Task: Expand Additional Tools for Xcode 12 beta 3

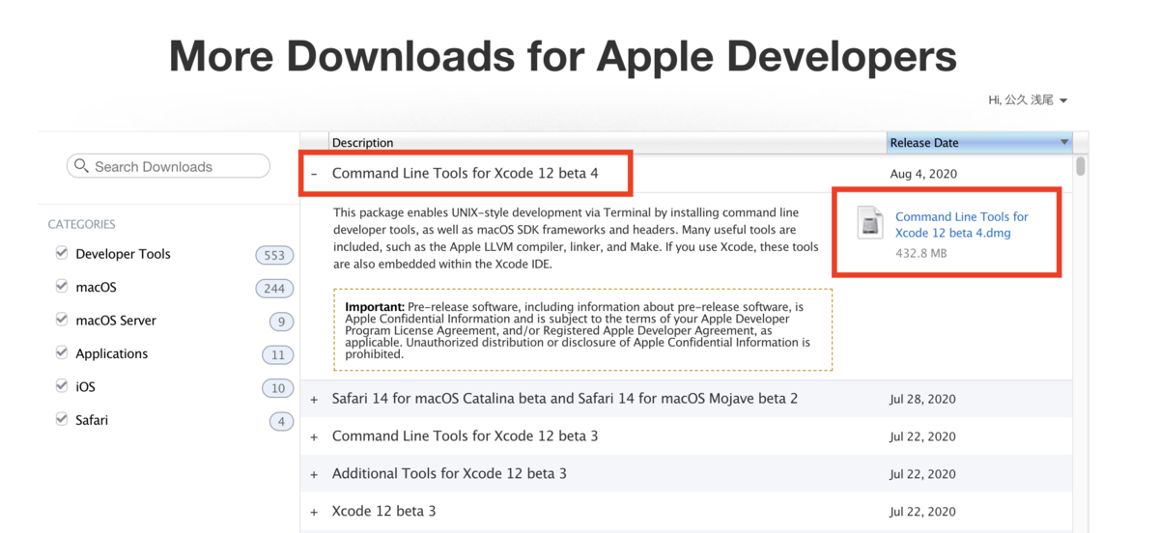Action: tap(314, 474)
